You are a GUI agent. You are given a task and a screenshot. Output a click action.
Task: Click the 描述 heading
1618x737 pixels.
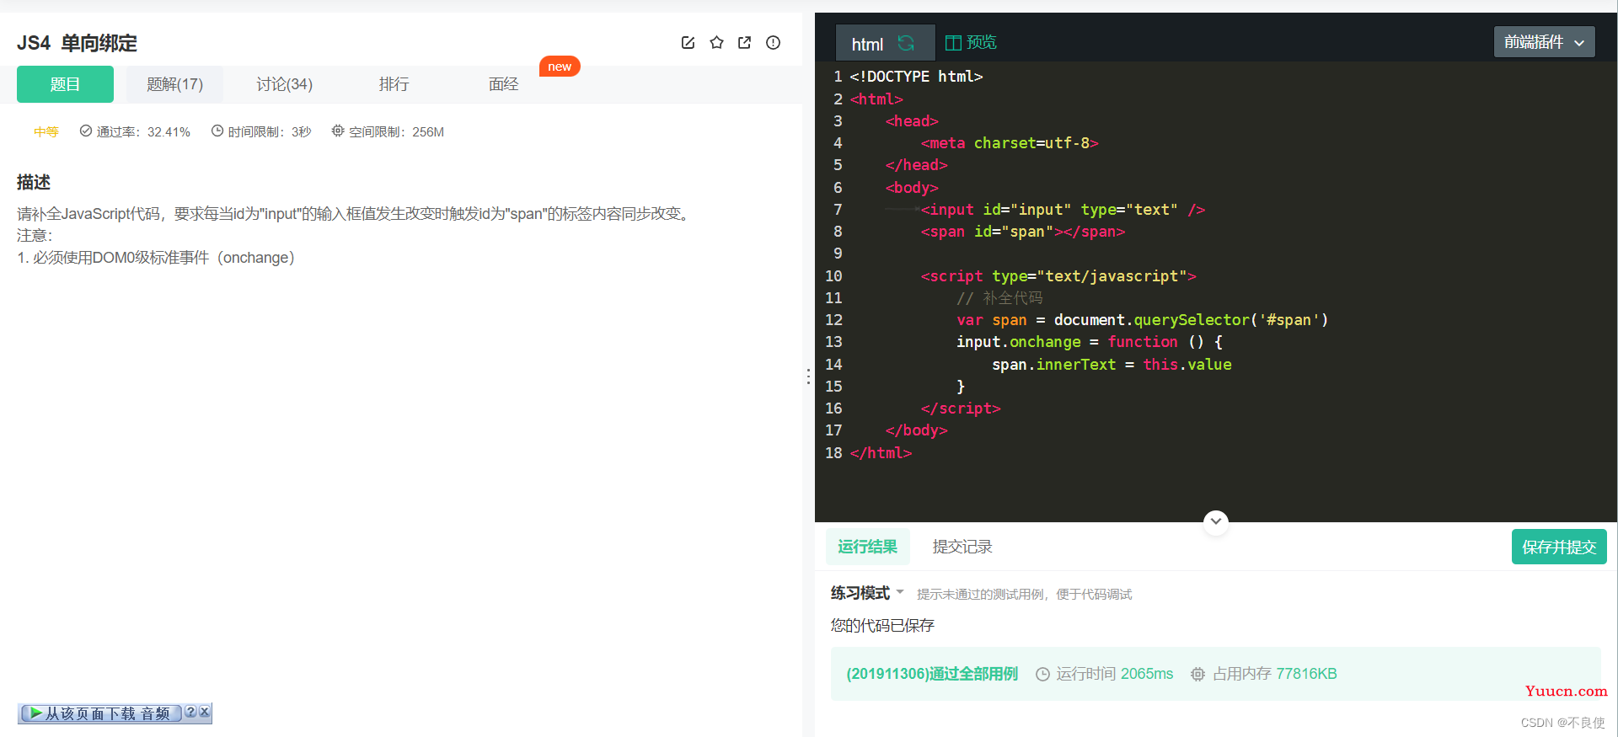[x=34, y=182]
